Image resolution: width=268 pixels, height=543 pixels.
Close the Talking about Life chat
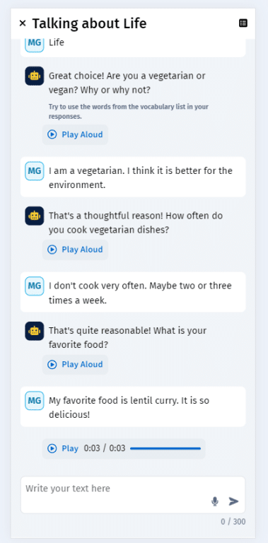[23, 23]
